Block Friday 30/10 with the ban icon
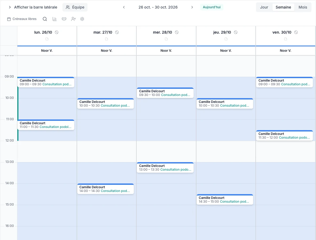The image size is (316, 240). [x=296, y=32]
